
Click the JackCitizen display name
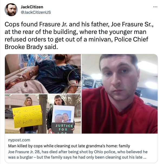32,7
